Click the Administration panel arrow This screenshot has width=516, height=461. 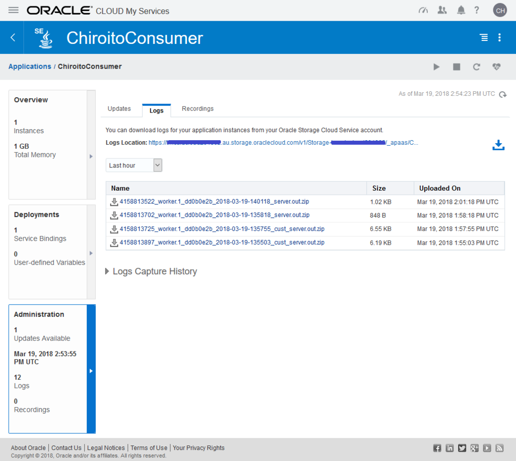pos(91,371)
